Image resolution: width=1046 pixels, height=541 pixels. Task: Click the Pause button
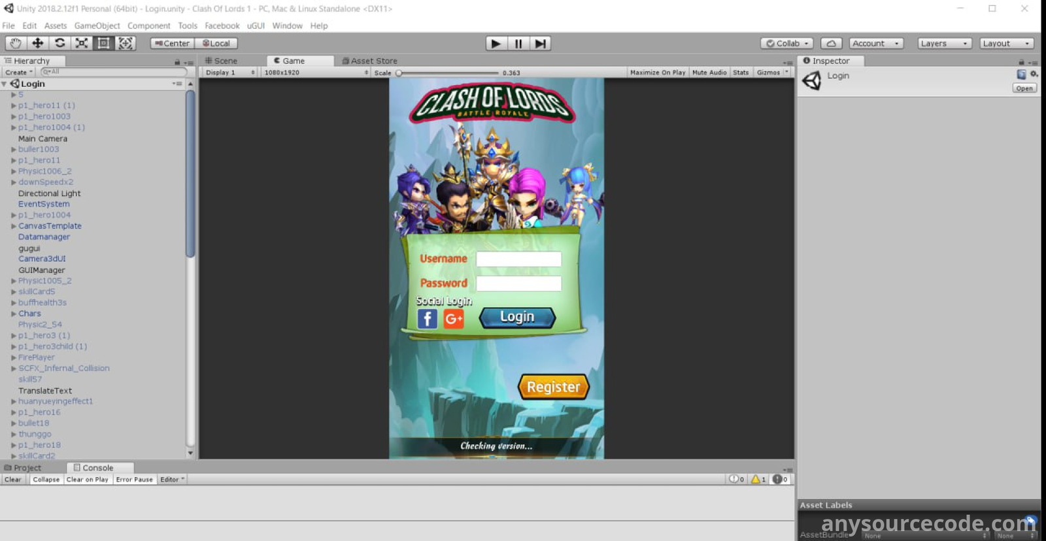coord(518,44)
